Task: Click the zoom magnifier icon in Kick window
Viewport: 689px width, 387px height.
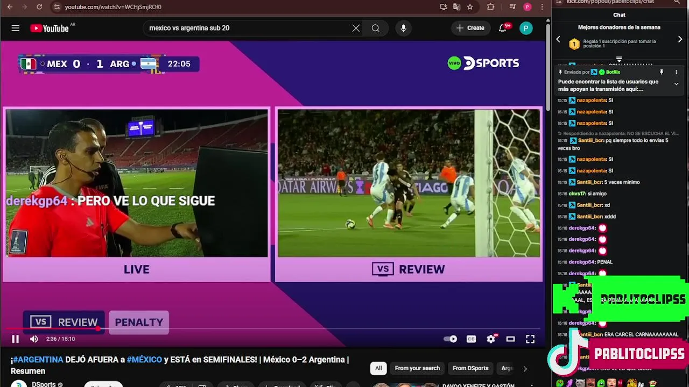Action: pos(677,2)
